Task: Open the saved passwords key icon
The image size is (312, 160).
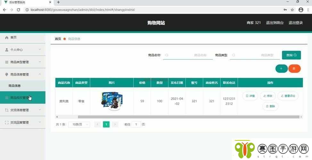Action: 285,10
